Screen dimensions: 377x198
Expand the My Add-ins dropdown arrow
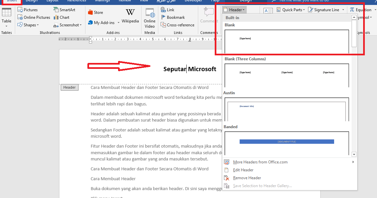click(118, 23)
